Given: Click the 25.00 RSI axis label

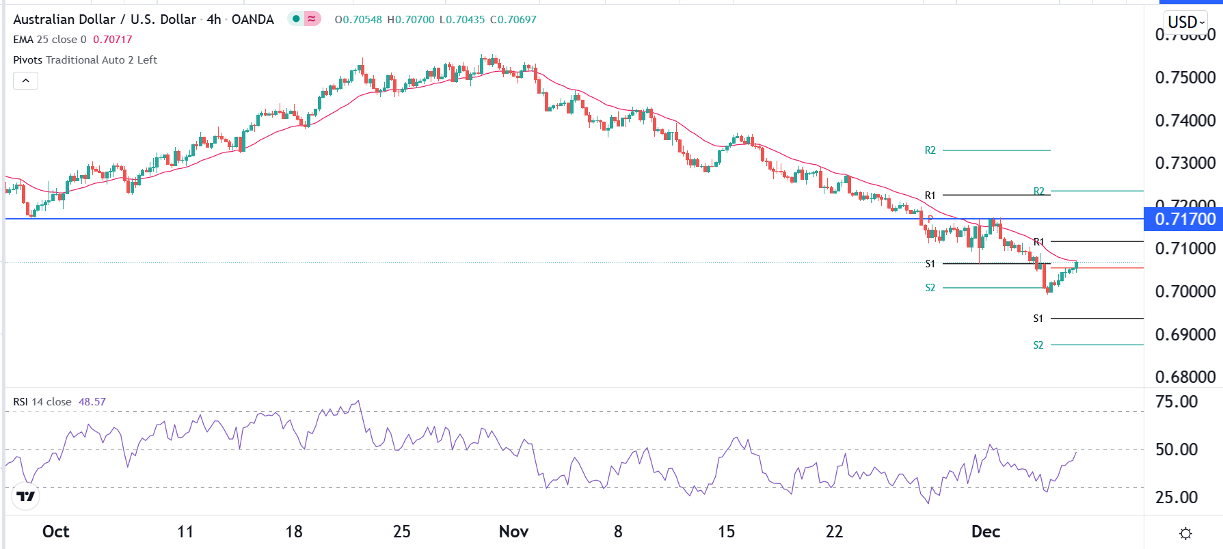Looking at the screenshot, I should pos(1177,497).
